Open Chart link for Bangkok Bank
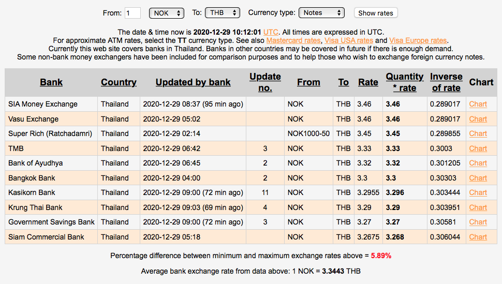The width and height of the screenshot is (502, 284). 478,178
